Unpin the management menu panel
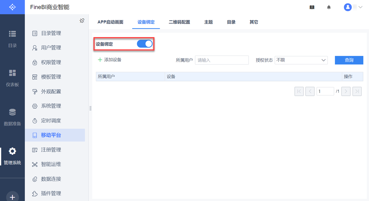The width and height of the screenshot is (369, 201). (x=82, y=21)
